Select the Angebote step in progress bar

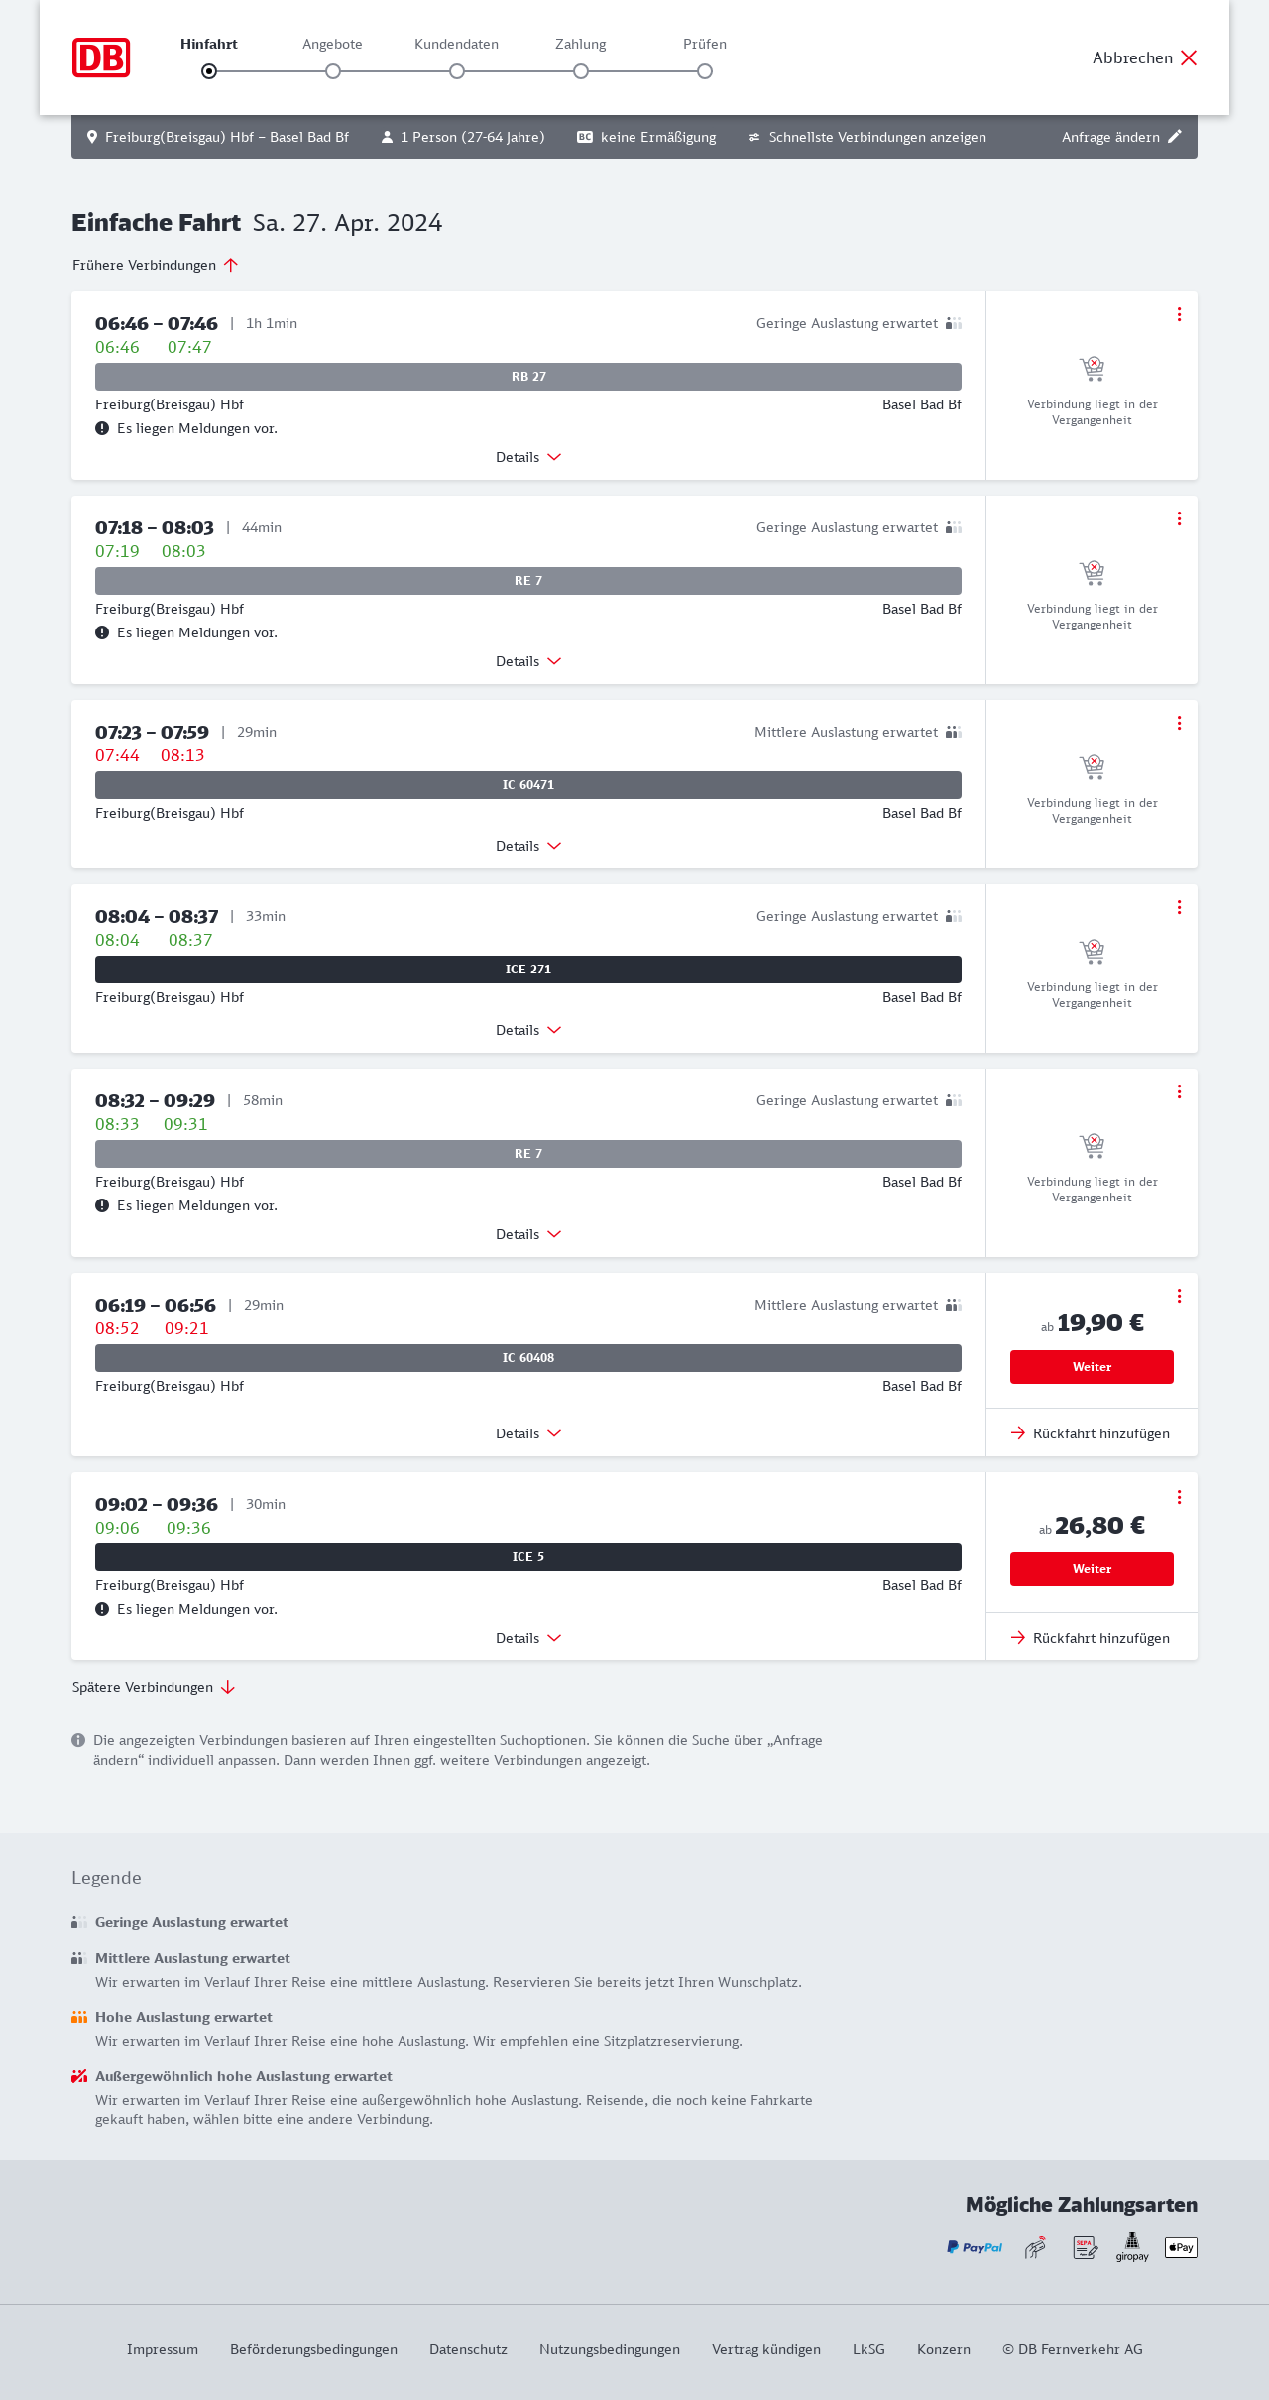point(333,71)
